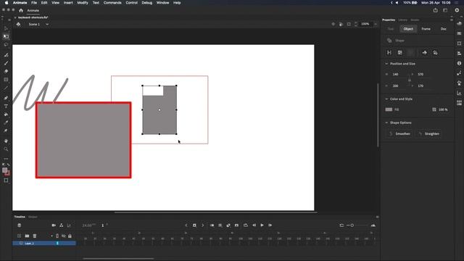Screen dimensions: 464x261
Task: Open the Window menu
Action: point(162,3)
